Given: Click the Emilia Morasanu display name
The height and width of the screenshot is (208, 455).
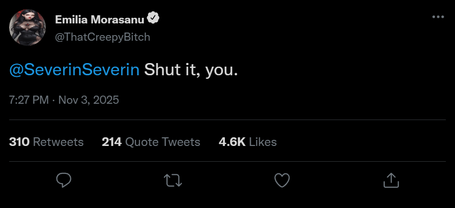Looking at the screenshot, I should [99, 19].
